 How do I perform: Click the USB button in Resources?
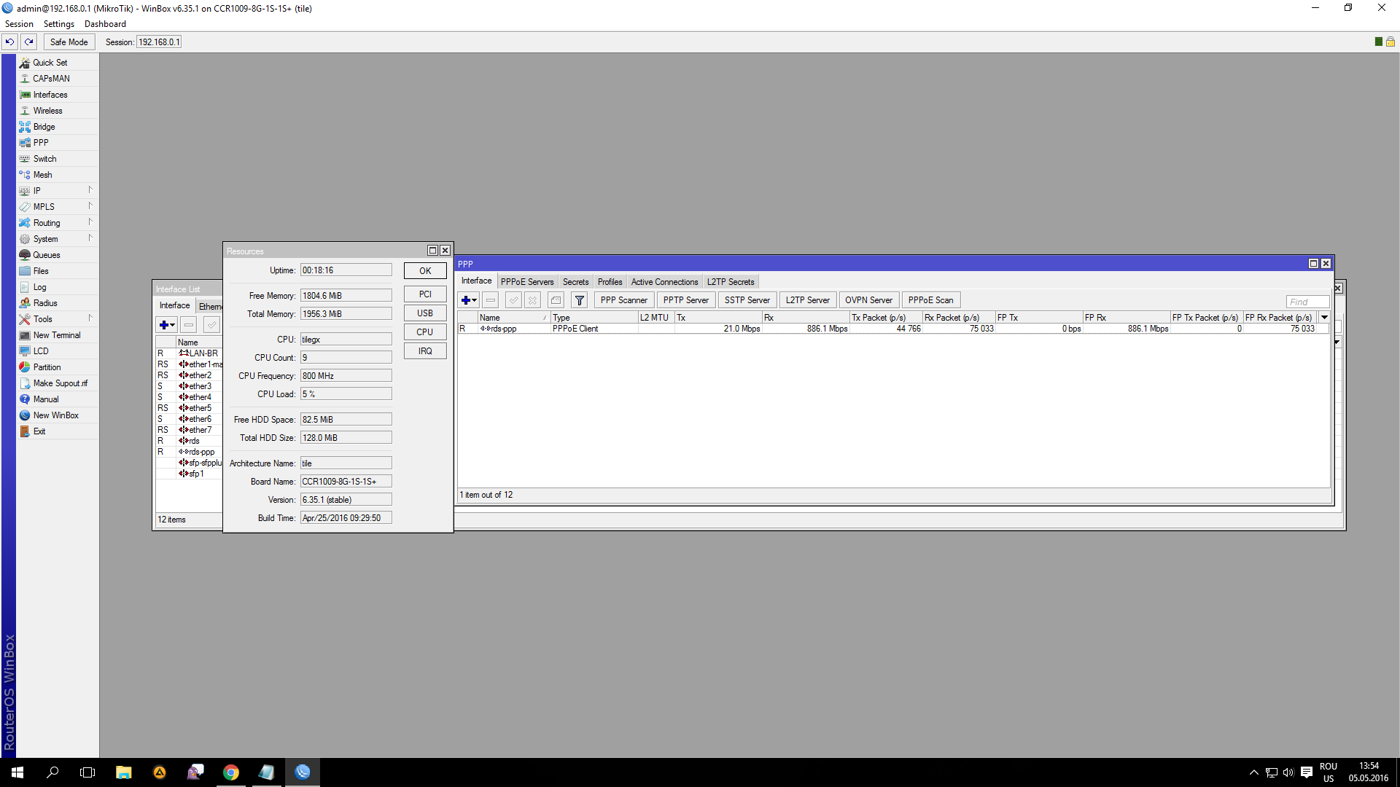[425, 313]
